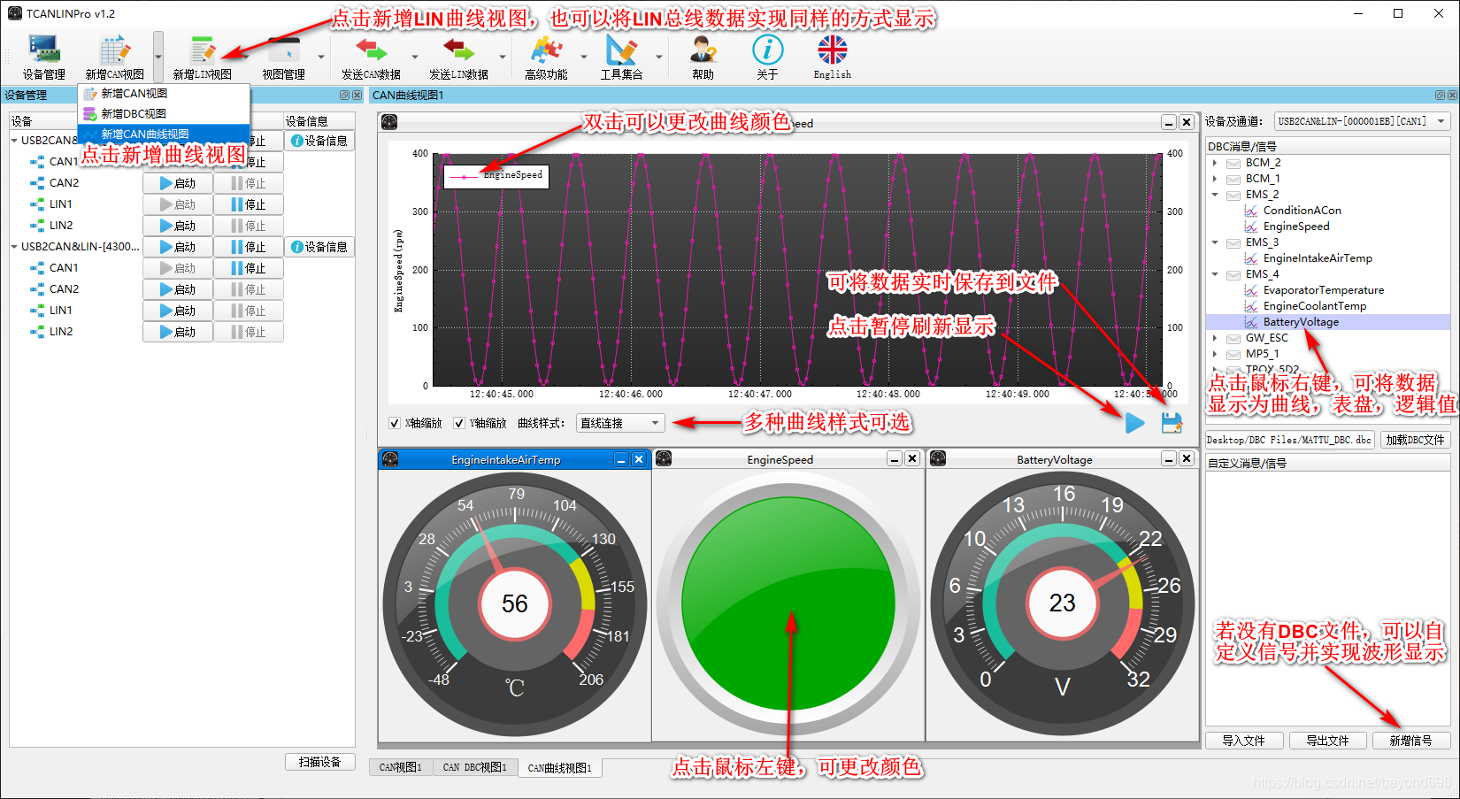Click the 发送CAN数据 toolbar icon
Screen dimensions: 1460x799
click(371, 58)
